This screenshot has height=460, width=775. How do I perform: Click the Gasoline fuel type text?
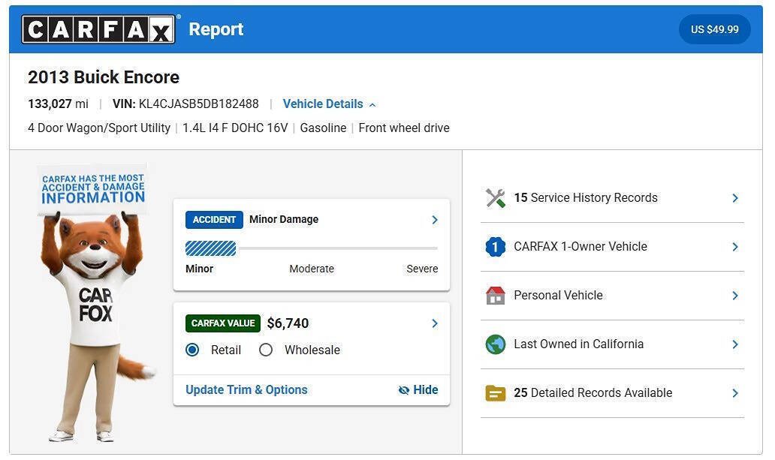[323, 128]
